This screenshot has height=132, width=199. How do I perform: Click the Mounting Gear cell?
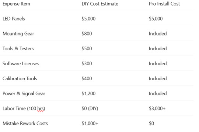tap(18, 34)
